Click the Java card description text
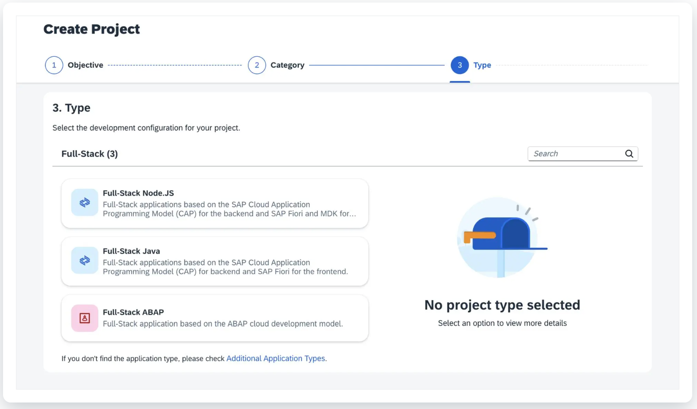Viewport: 697px width, 409px height. click(225, 267)
